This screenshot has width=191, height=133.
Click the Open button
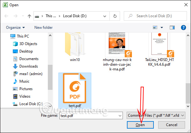140,125
